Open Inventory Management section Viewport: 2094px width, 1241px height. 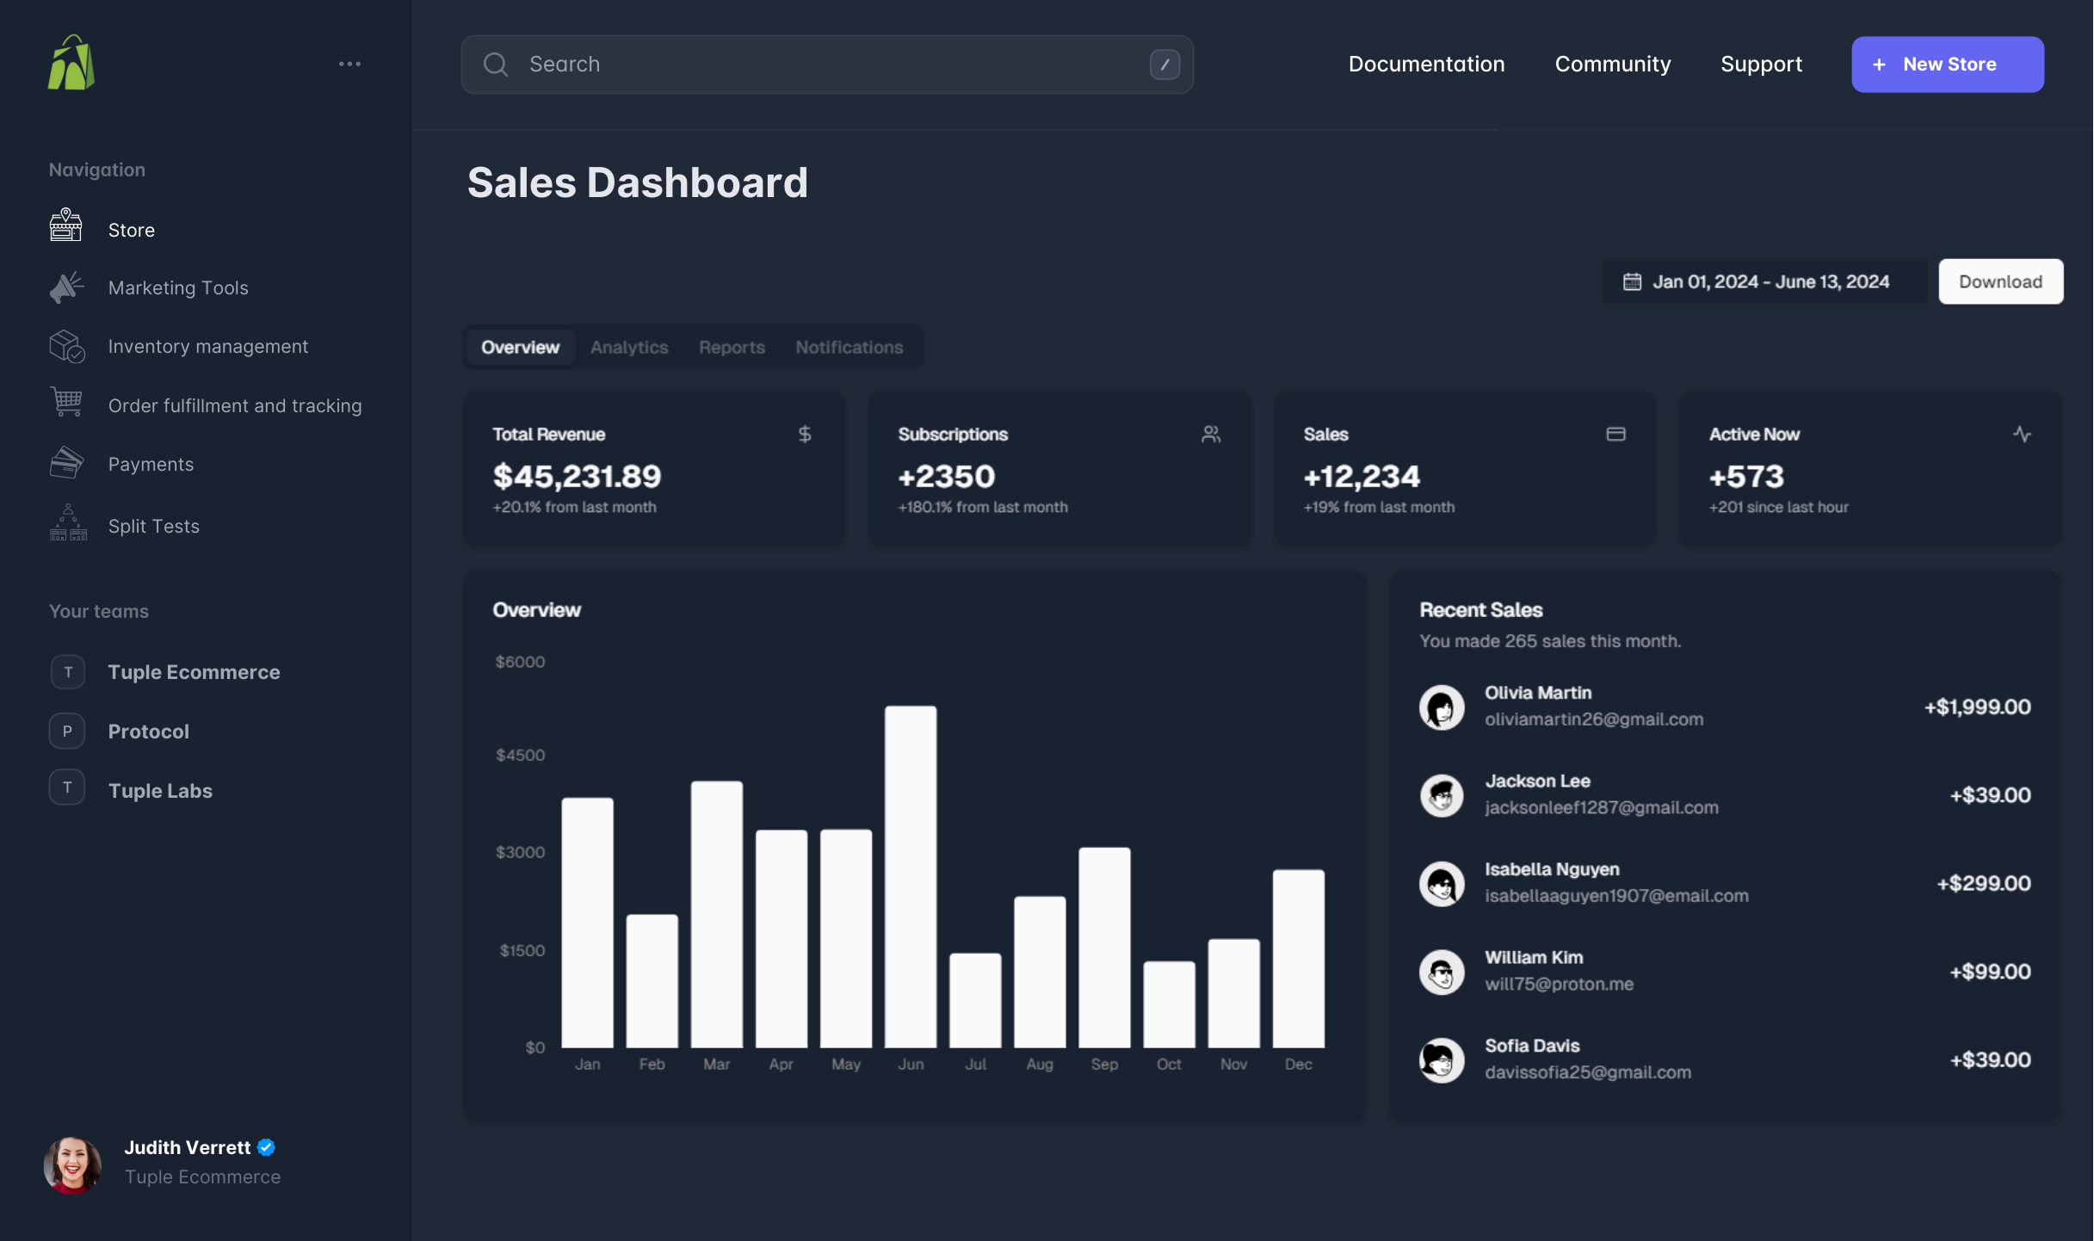click(x=208, y=346)
